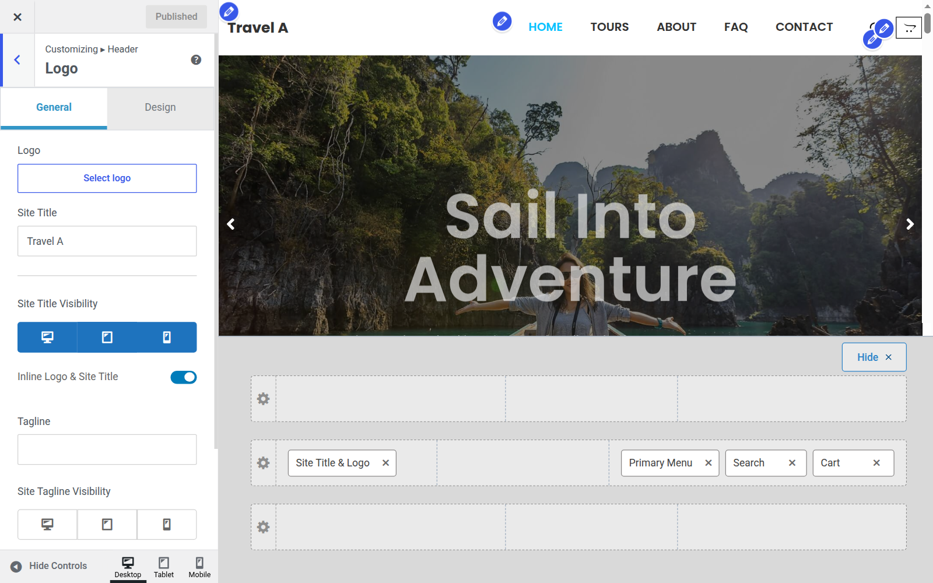
Task: Close the Customizer with the X icon
Action: click(x=17, y=17)
